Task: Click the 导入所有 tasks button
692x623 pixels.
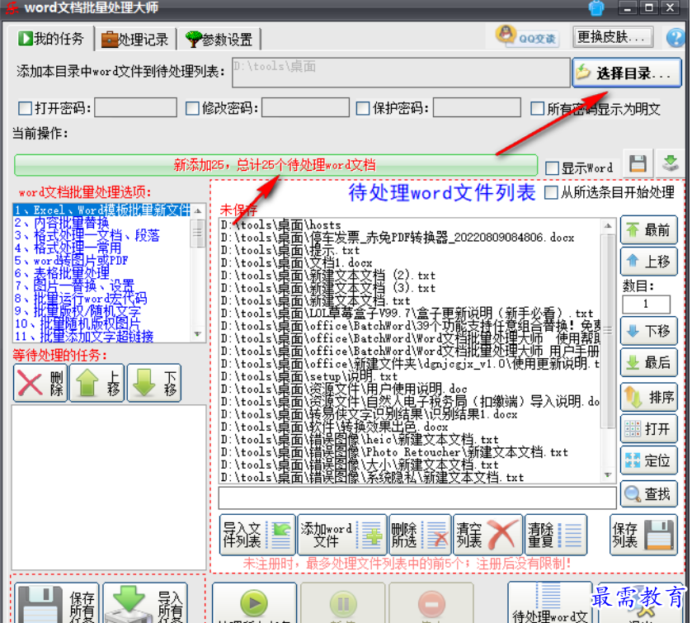Action: 145,603
